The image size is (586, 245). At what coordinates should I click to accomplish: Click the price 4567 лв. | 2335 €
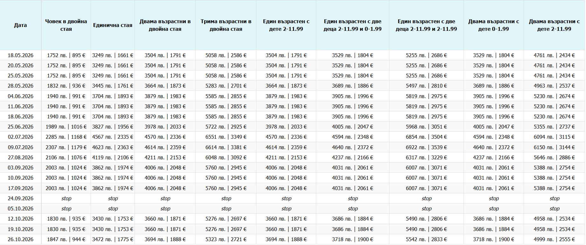coord(113,137)
